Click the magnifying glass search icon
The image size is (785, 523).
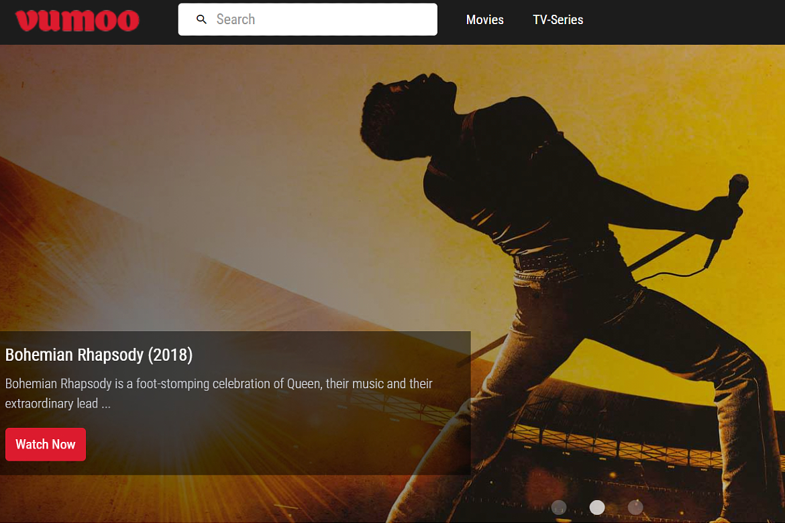[x=201, y=19]
